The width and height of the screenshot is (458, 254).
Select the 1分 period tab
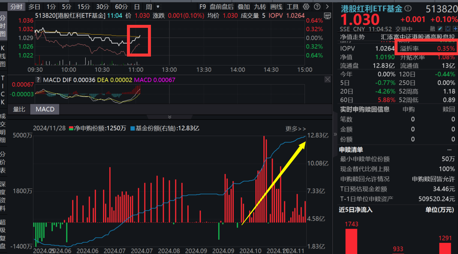[51, 6]
